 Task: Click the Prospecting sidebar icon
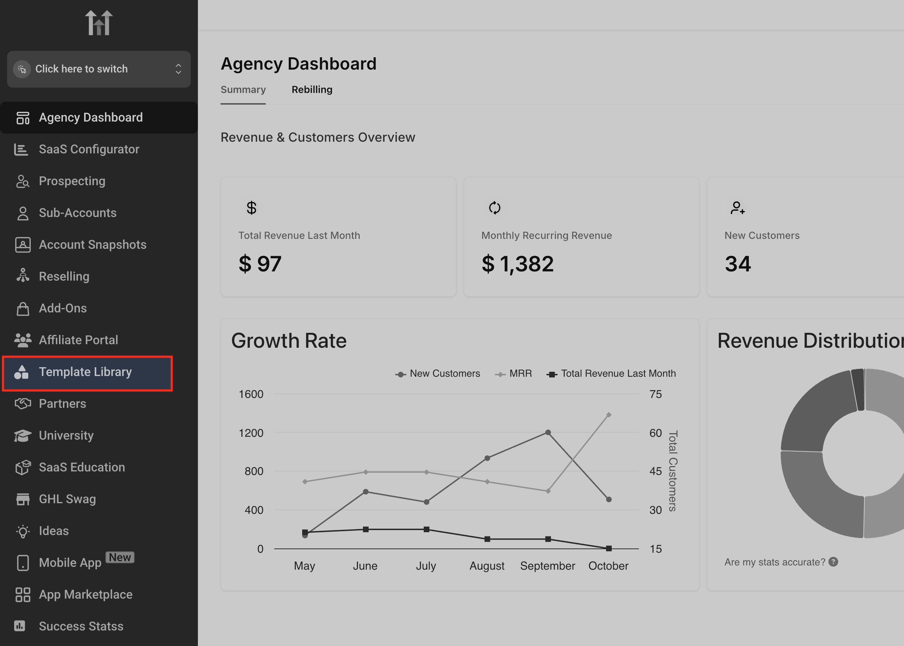pyautogui.click(x=23, y=181)
